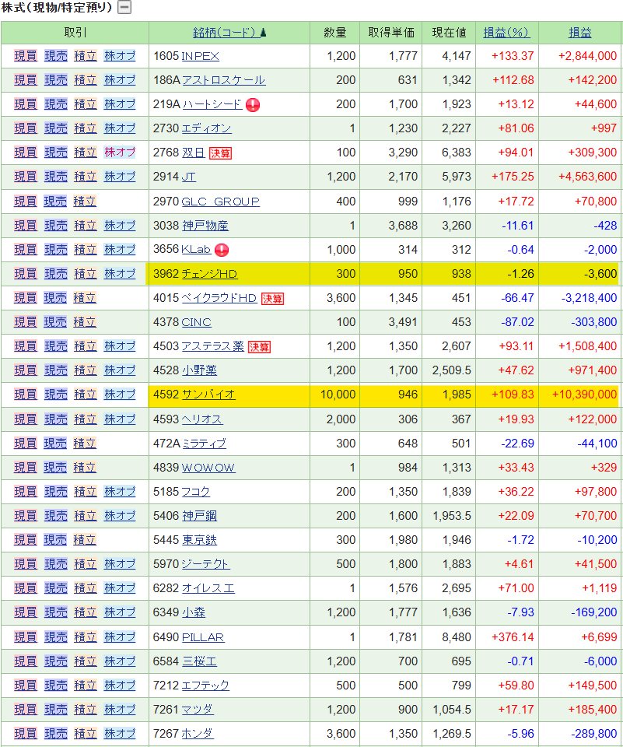Click the red alert icon beside ハートシード
623x747 pixels.
pyautogui.click(x=253, y=105)
